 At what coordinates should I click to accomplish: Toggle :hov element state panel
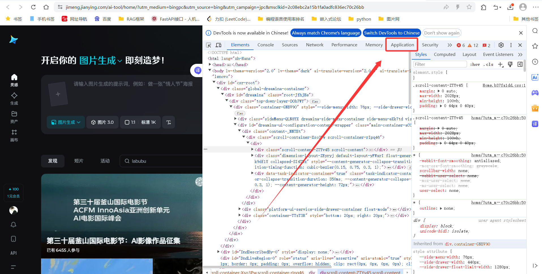click(x=475, y=64)
